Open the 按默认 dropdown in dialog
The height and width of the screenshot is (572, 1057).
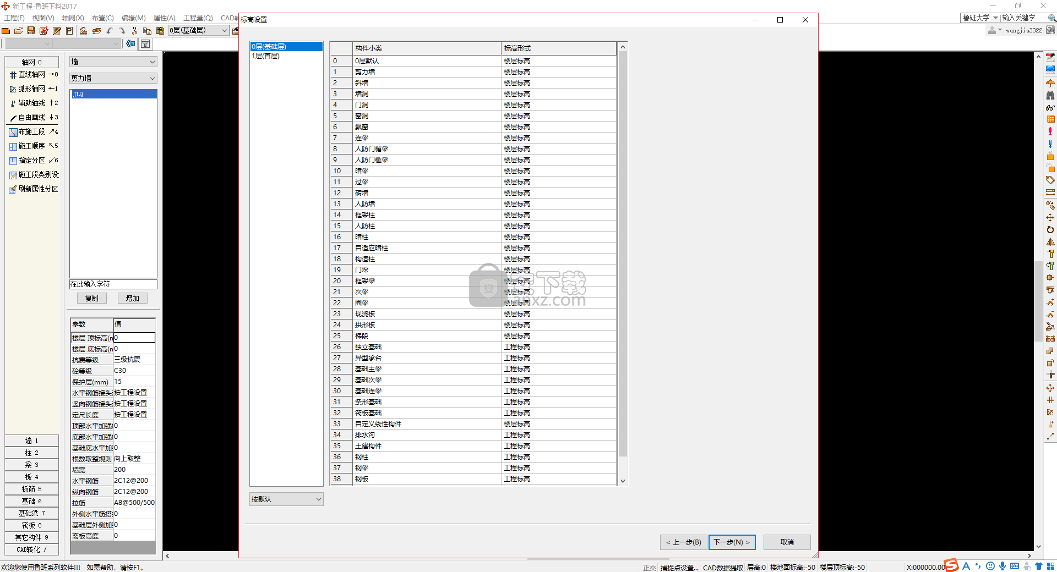286,499
